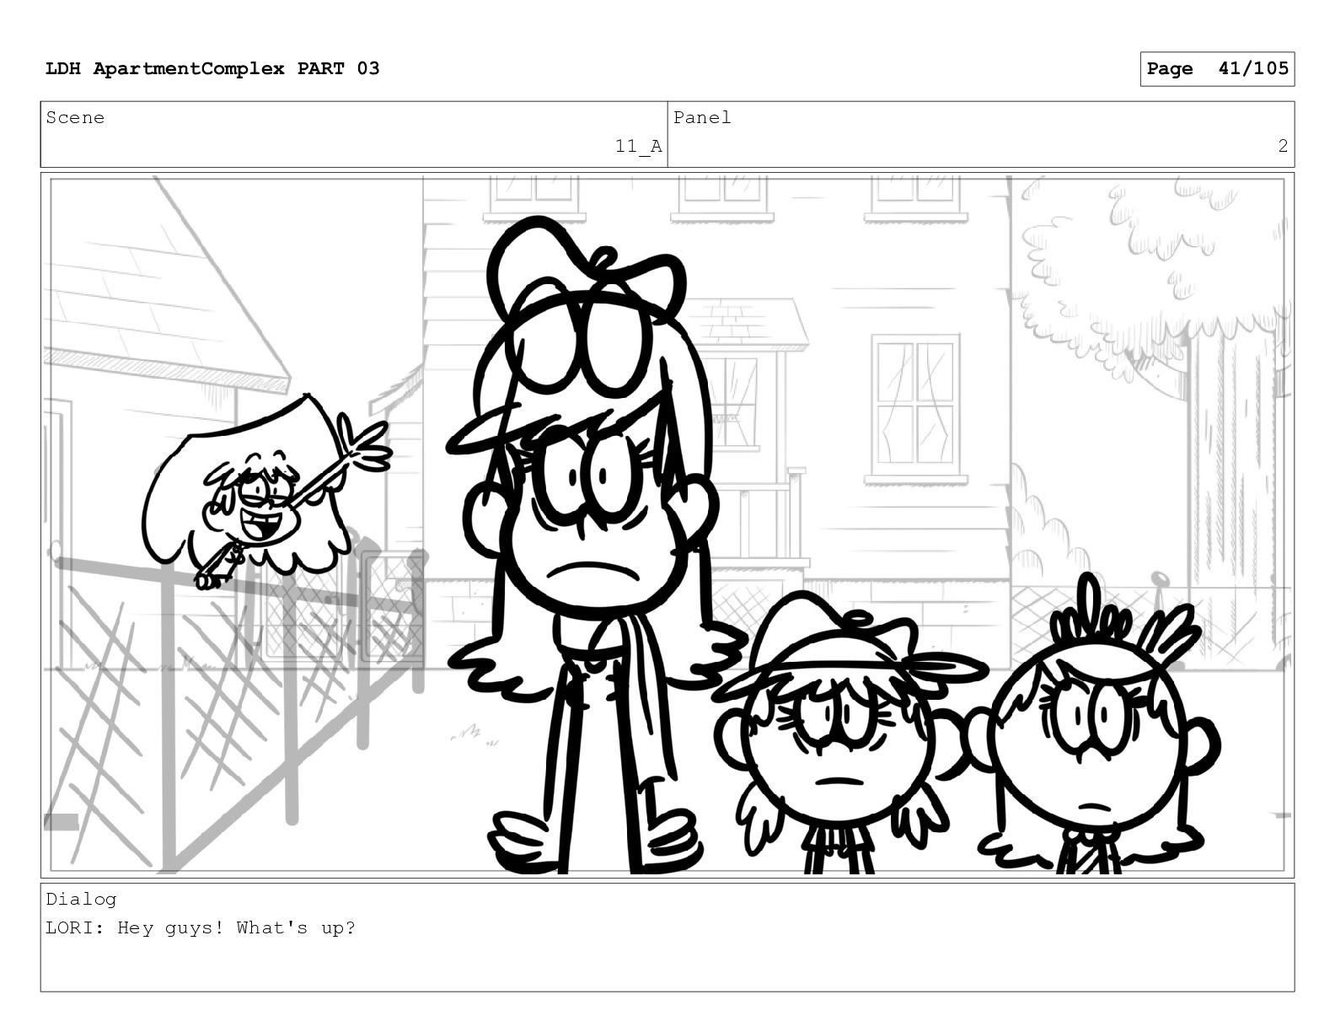Click the "Scene" field label
1335x1032 pixels.
coord(75,117)
